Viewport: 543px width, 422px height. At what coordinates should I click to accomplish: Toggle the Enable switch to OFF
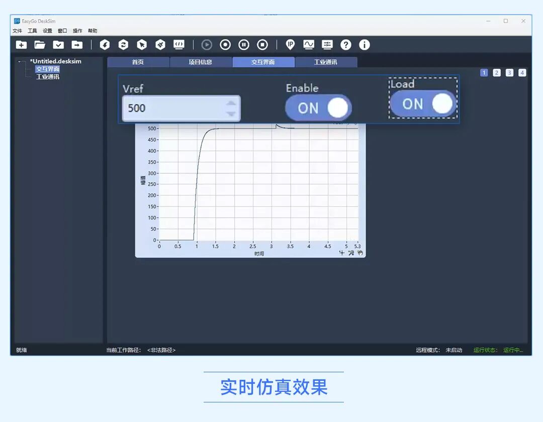pos(318,107)
